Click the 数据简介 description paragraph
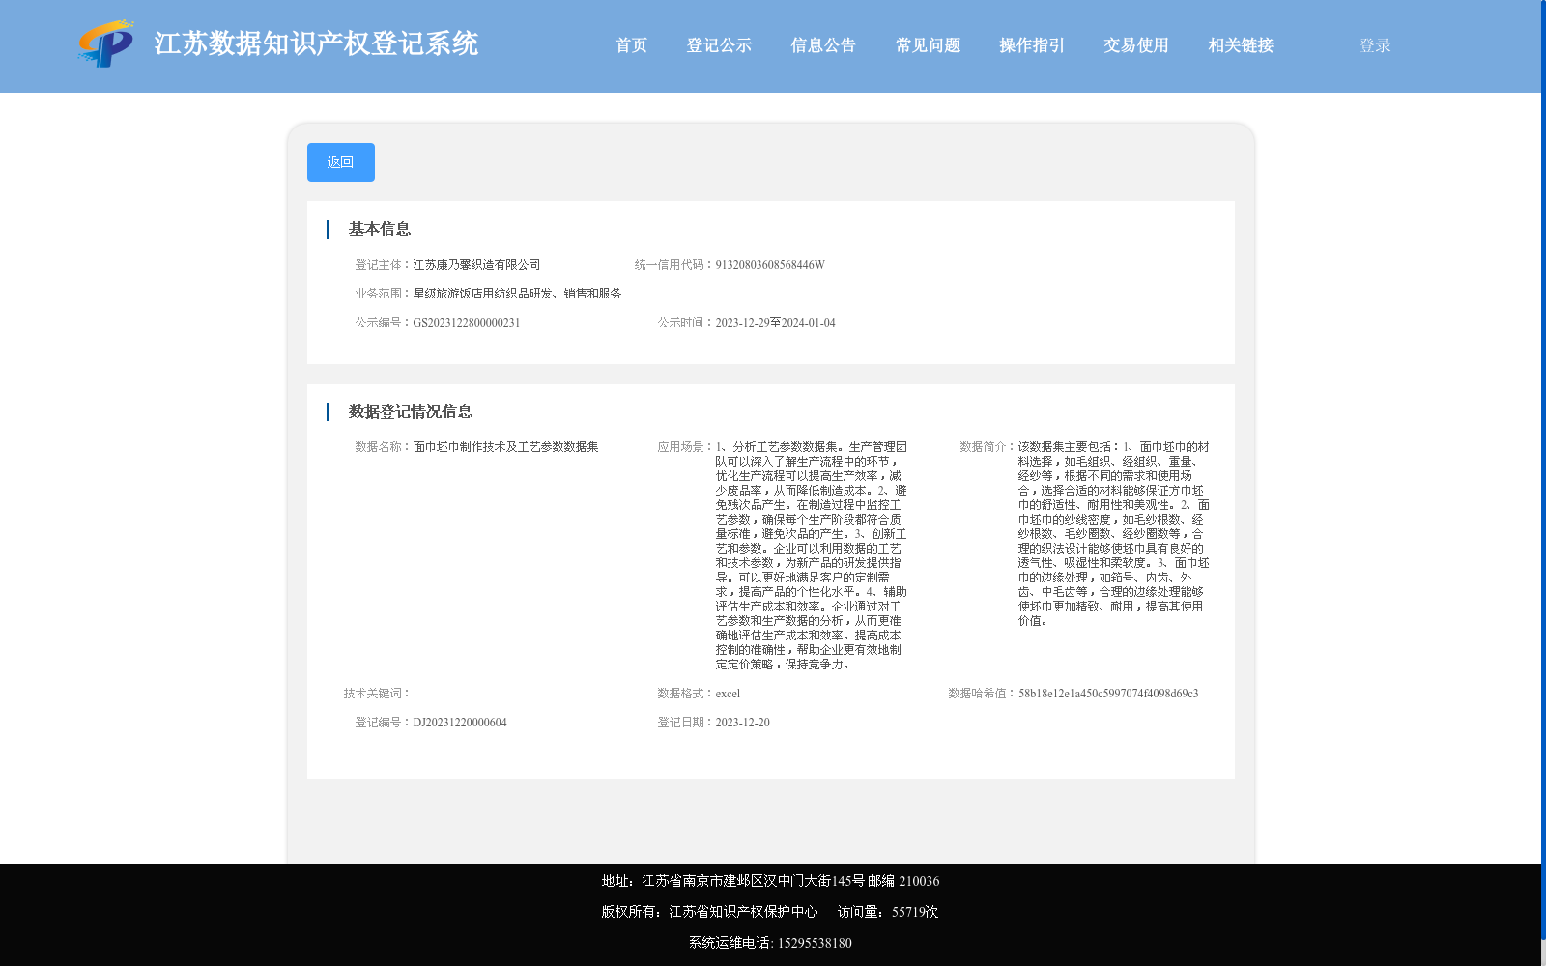Viewport: 1546px width, 966px height. tap(1113, 534)
